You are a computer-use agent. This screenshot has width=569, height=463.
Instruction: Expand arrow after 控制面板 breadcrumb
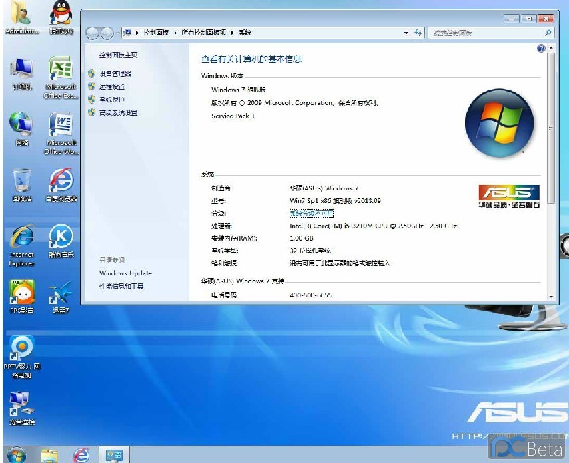[x=175, y=33]
